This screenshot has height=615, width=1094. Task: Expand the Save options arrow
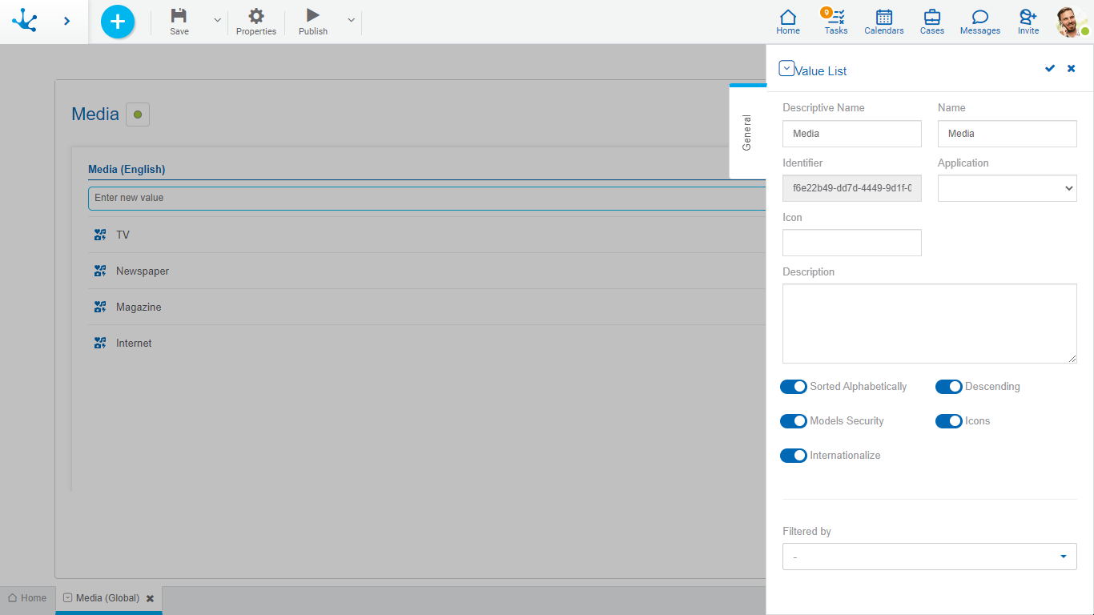click(217, 20)
